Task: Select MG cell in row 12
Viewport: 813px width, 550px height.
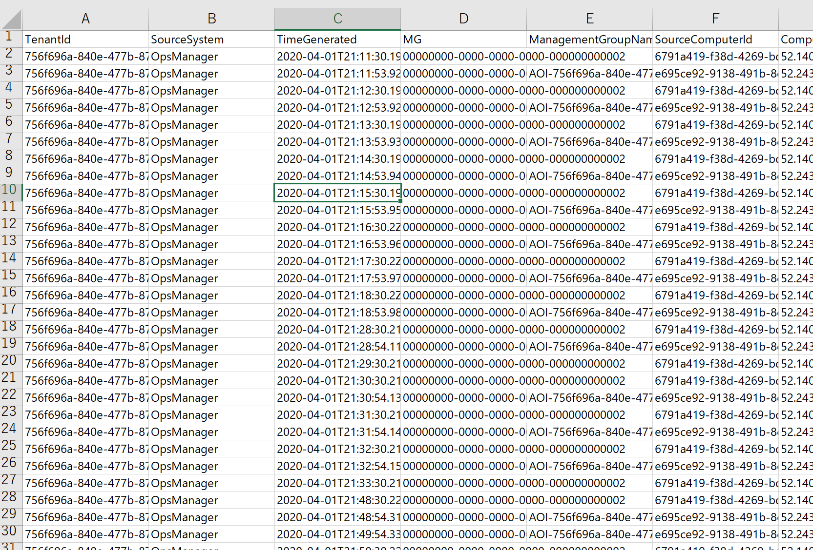Action: click(x=463, y=227)
